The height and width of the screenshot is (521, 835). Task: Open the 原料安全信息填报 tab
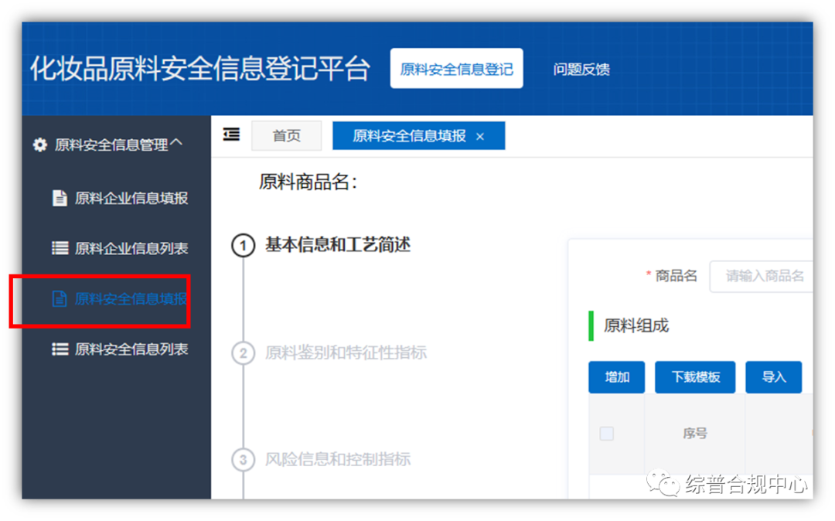[x=410, y=135]
